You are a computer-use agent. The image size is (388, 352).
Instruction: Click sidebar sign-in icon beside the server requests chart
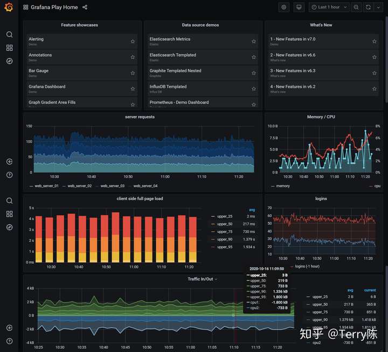click(9, 162)
